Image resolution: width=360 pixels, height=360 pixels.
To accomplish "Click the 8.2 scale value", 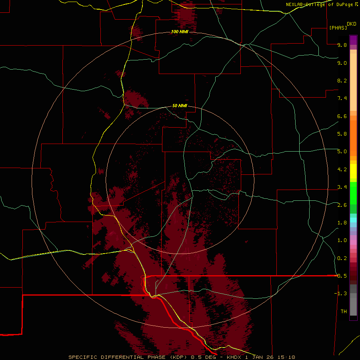I will click(342, 80).
